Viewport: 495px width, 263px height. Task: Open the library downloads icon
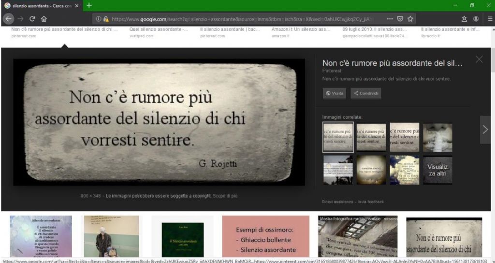click(x=464, y=19)
